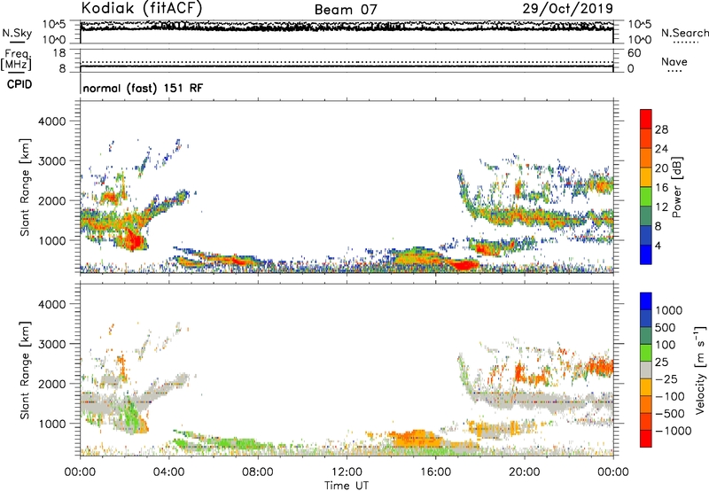
Task: Pick the blue bottom segment of power colorbar
Action: [646, 254]
